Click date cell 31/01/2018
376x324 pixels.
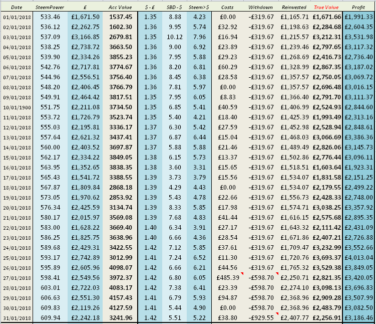click(17, 318)
